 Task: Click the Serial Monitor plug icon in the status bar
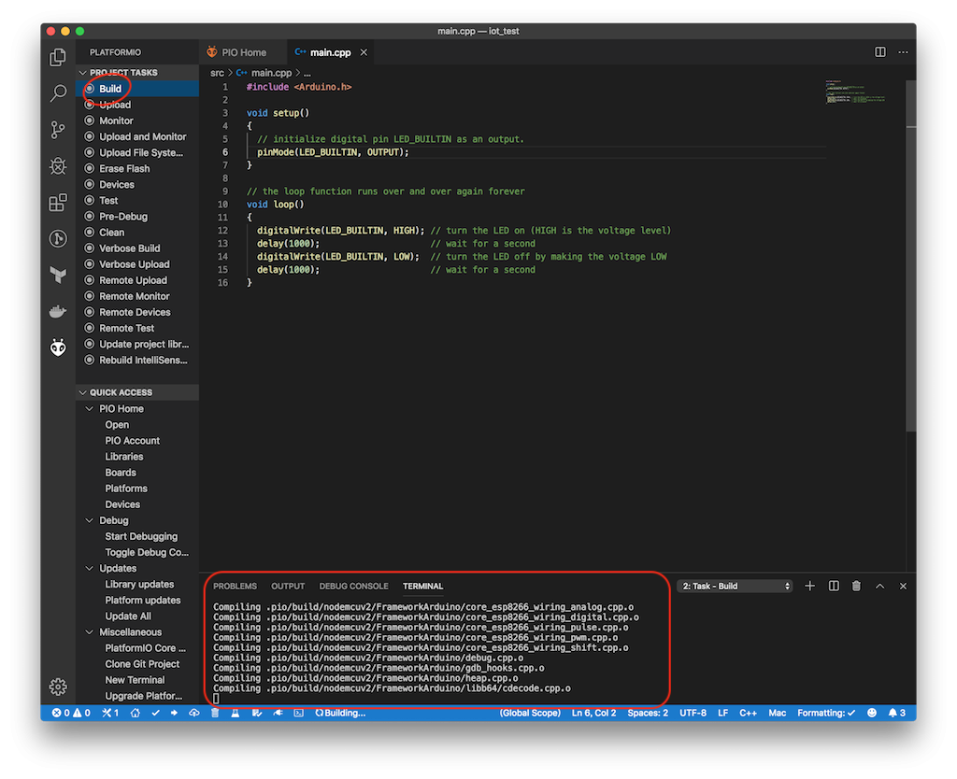click(278, 713)
